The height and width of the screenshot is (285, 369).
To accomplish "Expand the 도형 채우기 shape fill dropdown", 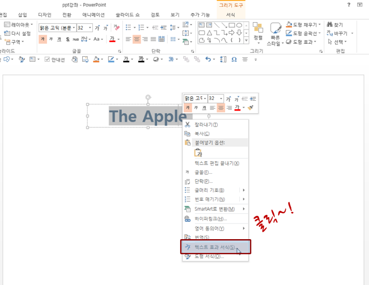I will coord(319,24).
